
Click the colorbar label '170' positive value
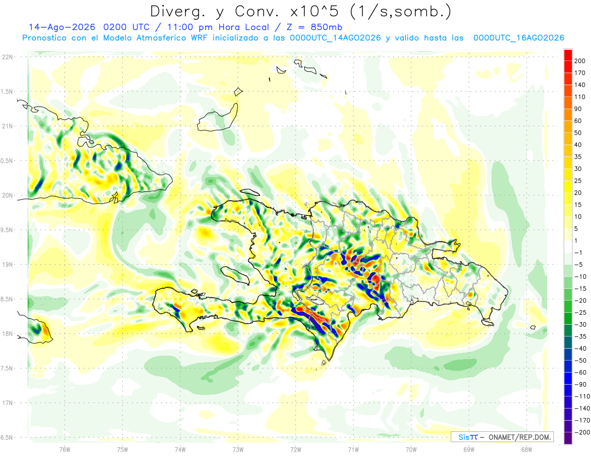point(581,73)
